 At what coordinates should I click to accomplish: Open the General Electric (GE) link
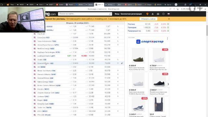[x=45, y=63]
